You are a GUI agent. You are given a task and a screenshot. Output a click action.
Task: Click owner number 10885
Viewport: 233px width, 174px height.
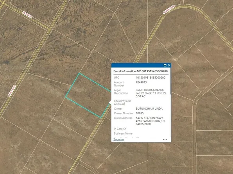[x=140, y=113]
